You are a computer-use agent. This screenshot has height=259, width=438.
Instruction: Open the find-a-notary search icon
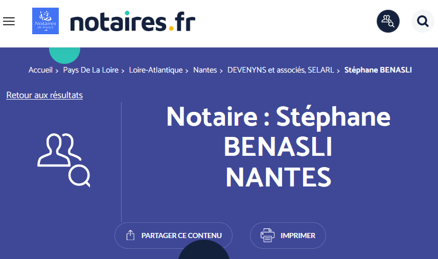pos(388,21)
